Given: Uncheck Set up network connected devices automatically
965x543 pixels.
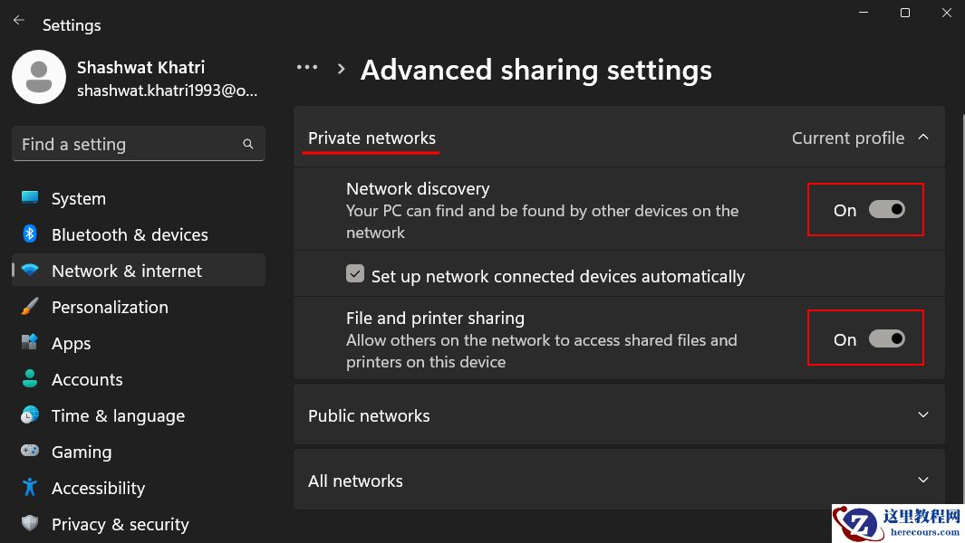Looking at the screenshot, I should [356, 274].
